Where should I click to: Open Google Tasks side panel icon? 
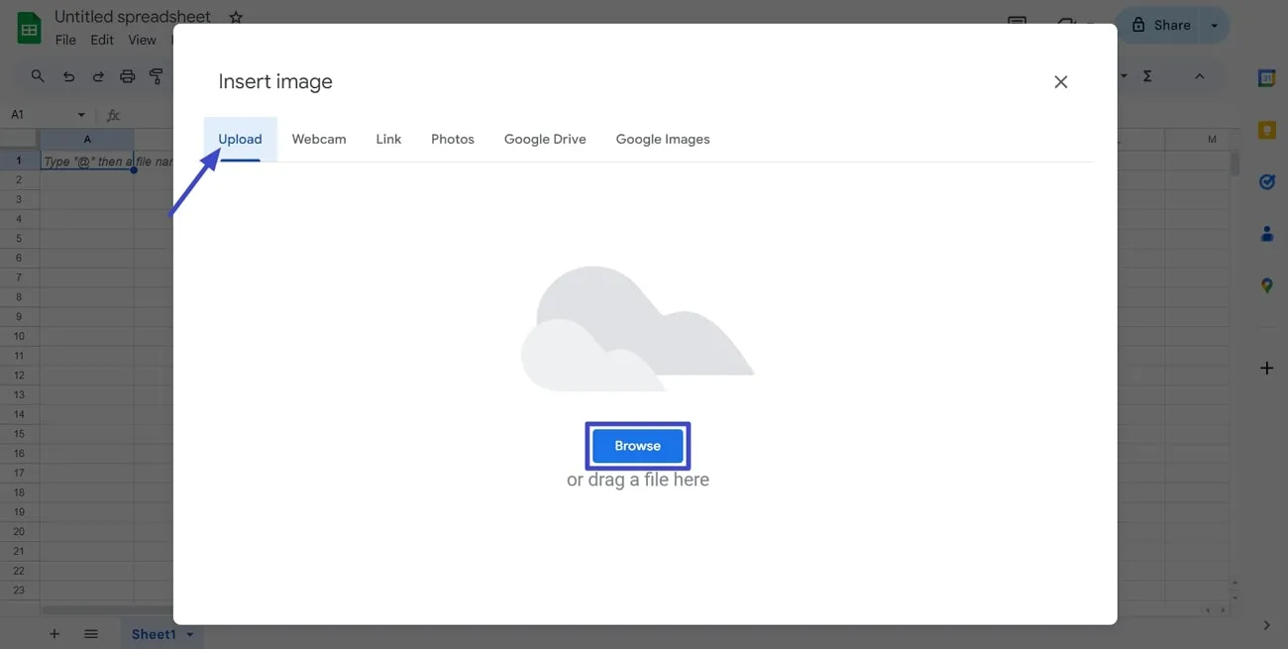[1266, 182]
